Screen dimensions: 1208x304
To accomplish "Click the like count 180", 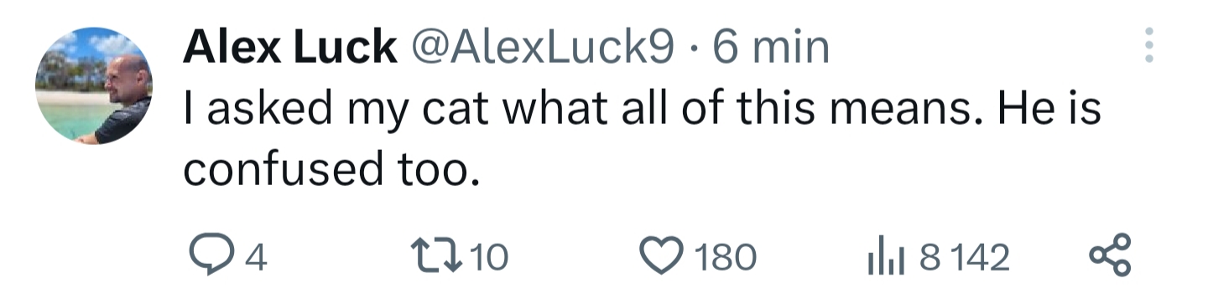I will tap(724, 258).
